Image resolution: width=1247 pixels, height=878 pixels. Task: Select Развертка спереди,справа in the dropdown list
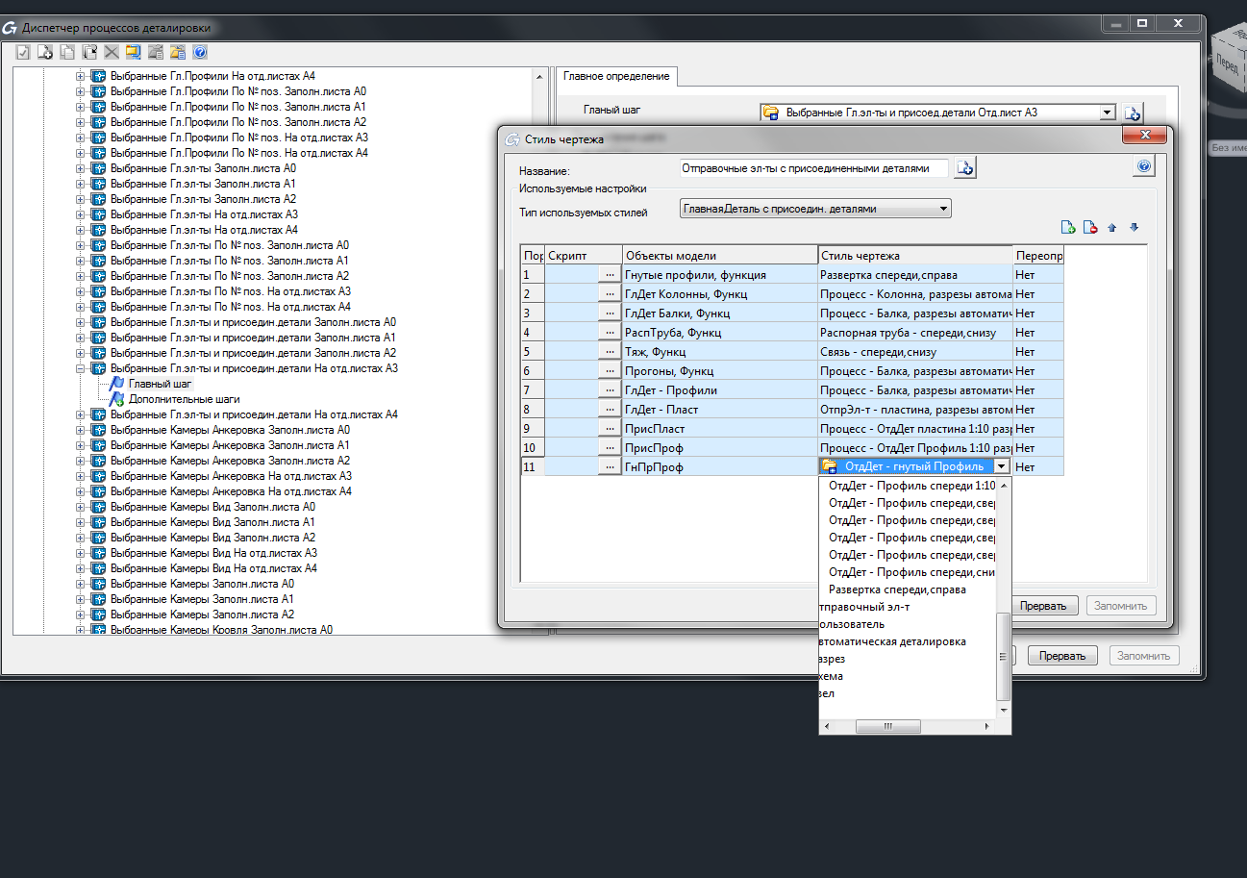pos(896,590)
